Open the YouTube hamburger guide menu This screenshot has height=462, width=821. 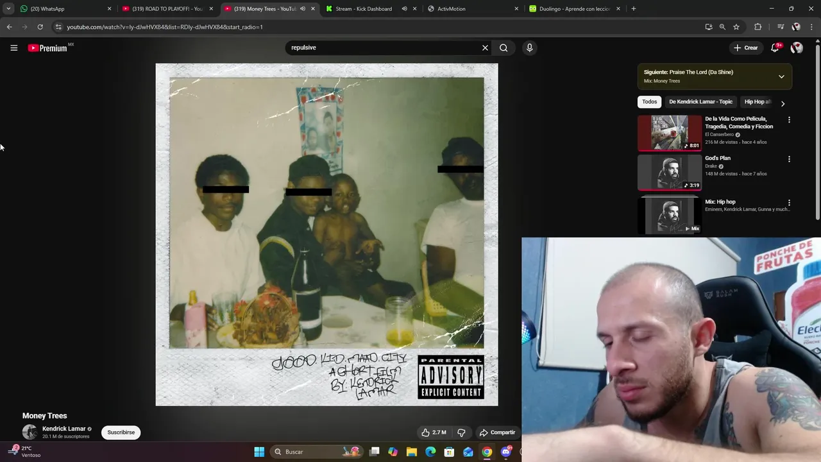pyautogui.click(x=13, y=47)
